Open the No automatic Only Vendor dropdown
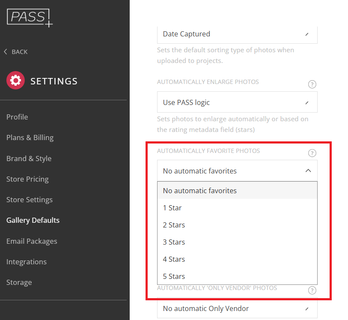 [237, 308]
